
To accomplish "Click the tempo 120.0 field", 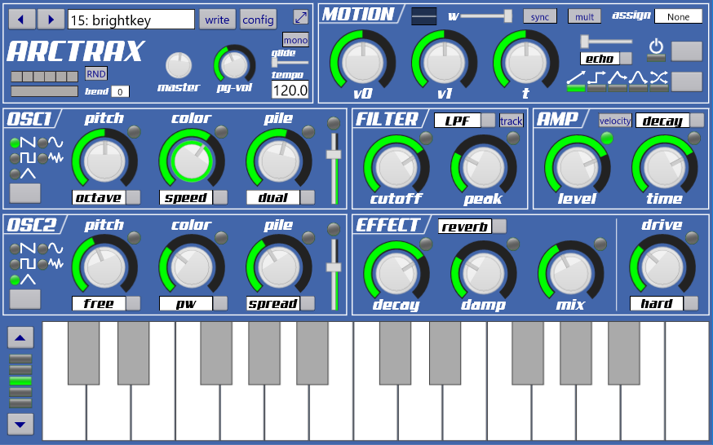I will (x=290, y=90).
